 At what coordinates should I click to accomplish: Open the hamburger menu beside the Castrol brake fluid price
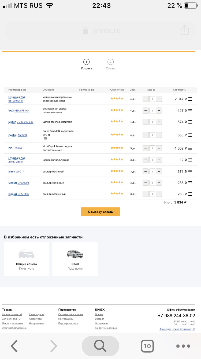190,135
